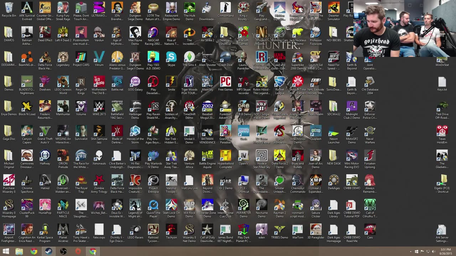Select the Naval Warfare icon

point(370,134)
